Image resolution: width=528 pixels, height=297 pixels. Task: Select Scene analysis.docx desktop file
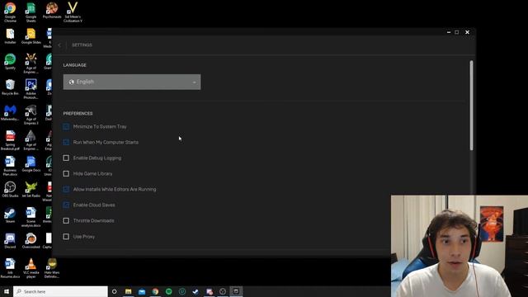point(31,217)
